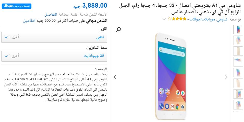Select the sixth thumbnail of gold back
244x122 pixels.
point(238,83)
